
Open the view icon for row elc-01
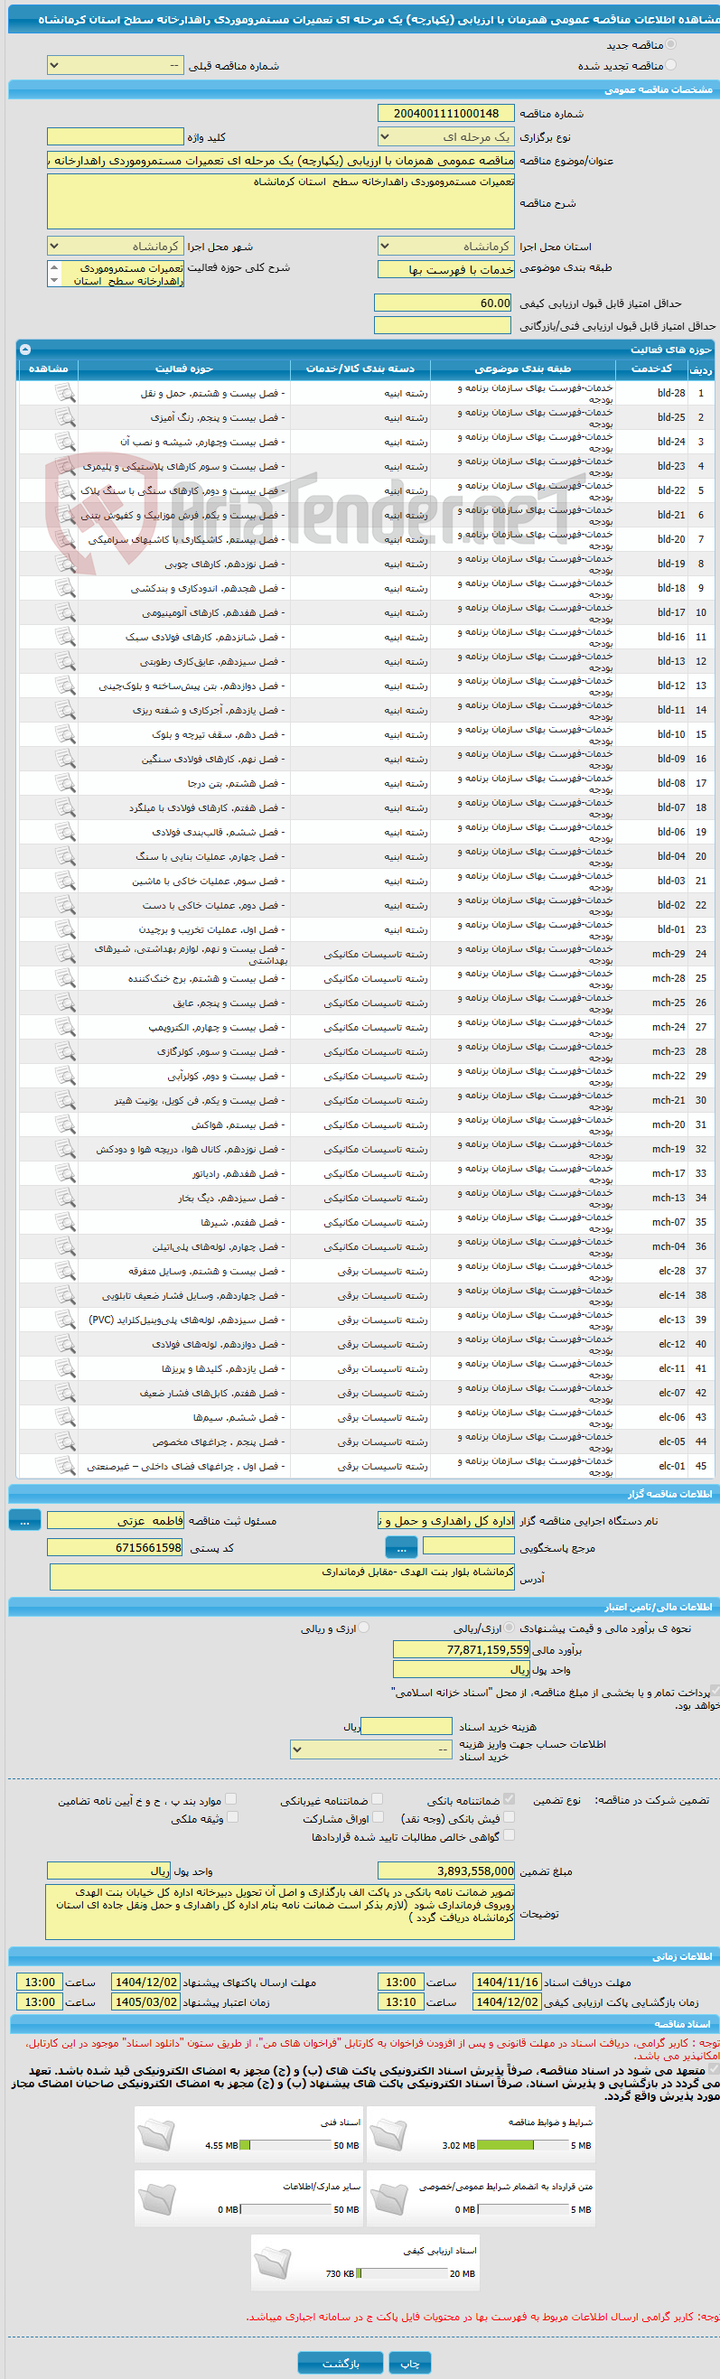(x=65, y=1466)
